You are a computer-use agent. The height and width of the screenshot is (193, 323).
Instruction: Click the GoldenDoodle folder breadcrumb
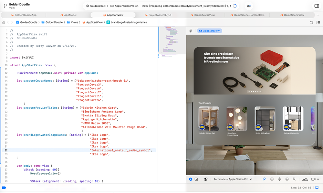coord(52,23)
